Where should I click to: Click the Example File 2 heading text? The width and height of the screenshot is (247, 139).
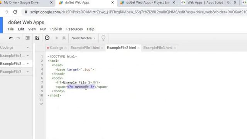click(x=77, y=82)
